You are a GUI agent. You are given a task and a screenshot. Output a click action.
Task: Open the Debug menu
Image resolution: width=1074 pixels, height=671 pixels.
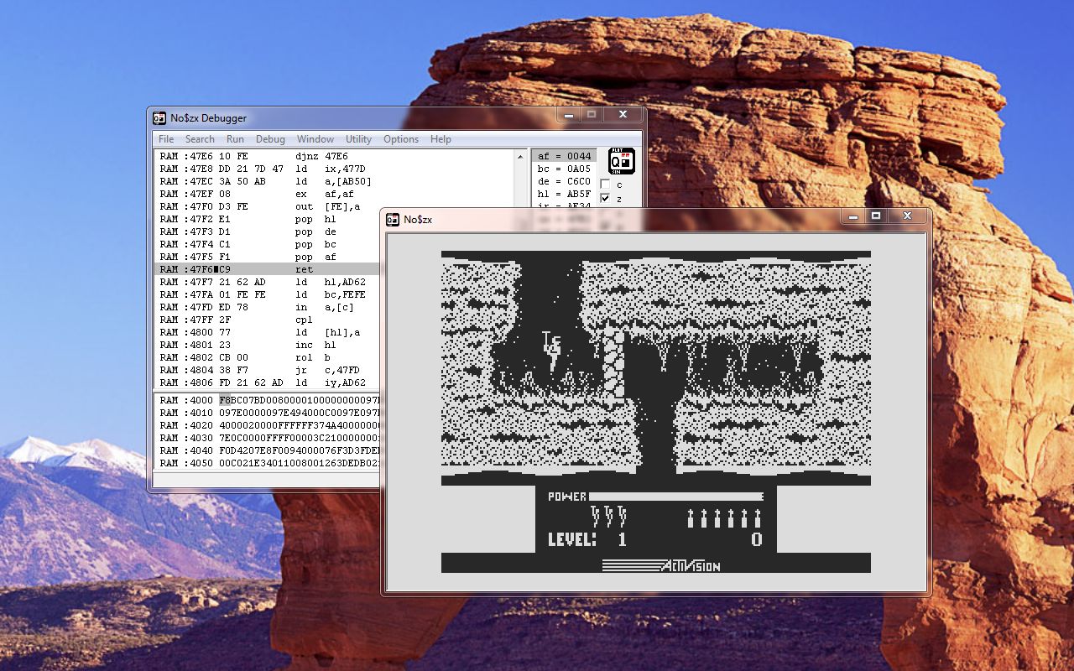tap(270, 139)
